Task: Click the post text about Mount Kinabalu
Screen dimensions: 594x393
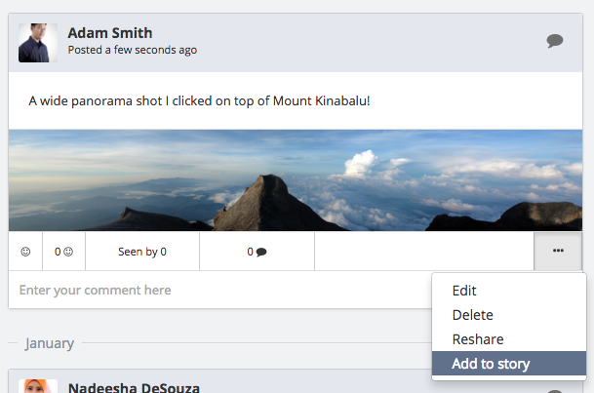Action: point(199,101)
